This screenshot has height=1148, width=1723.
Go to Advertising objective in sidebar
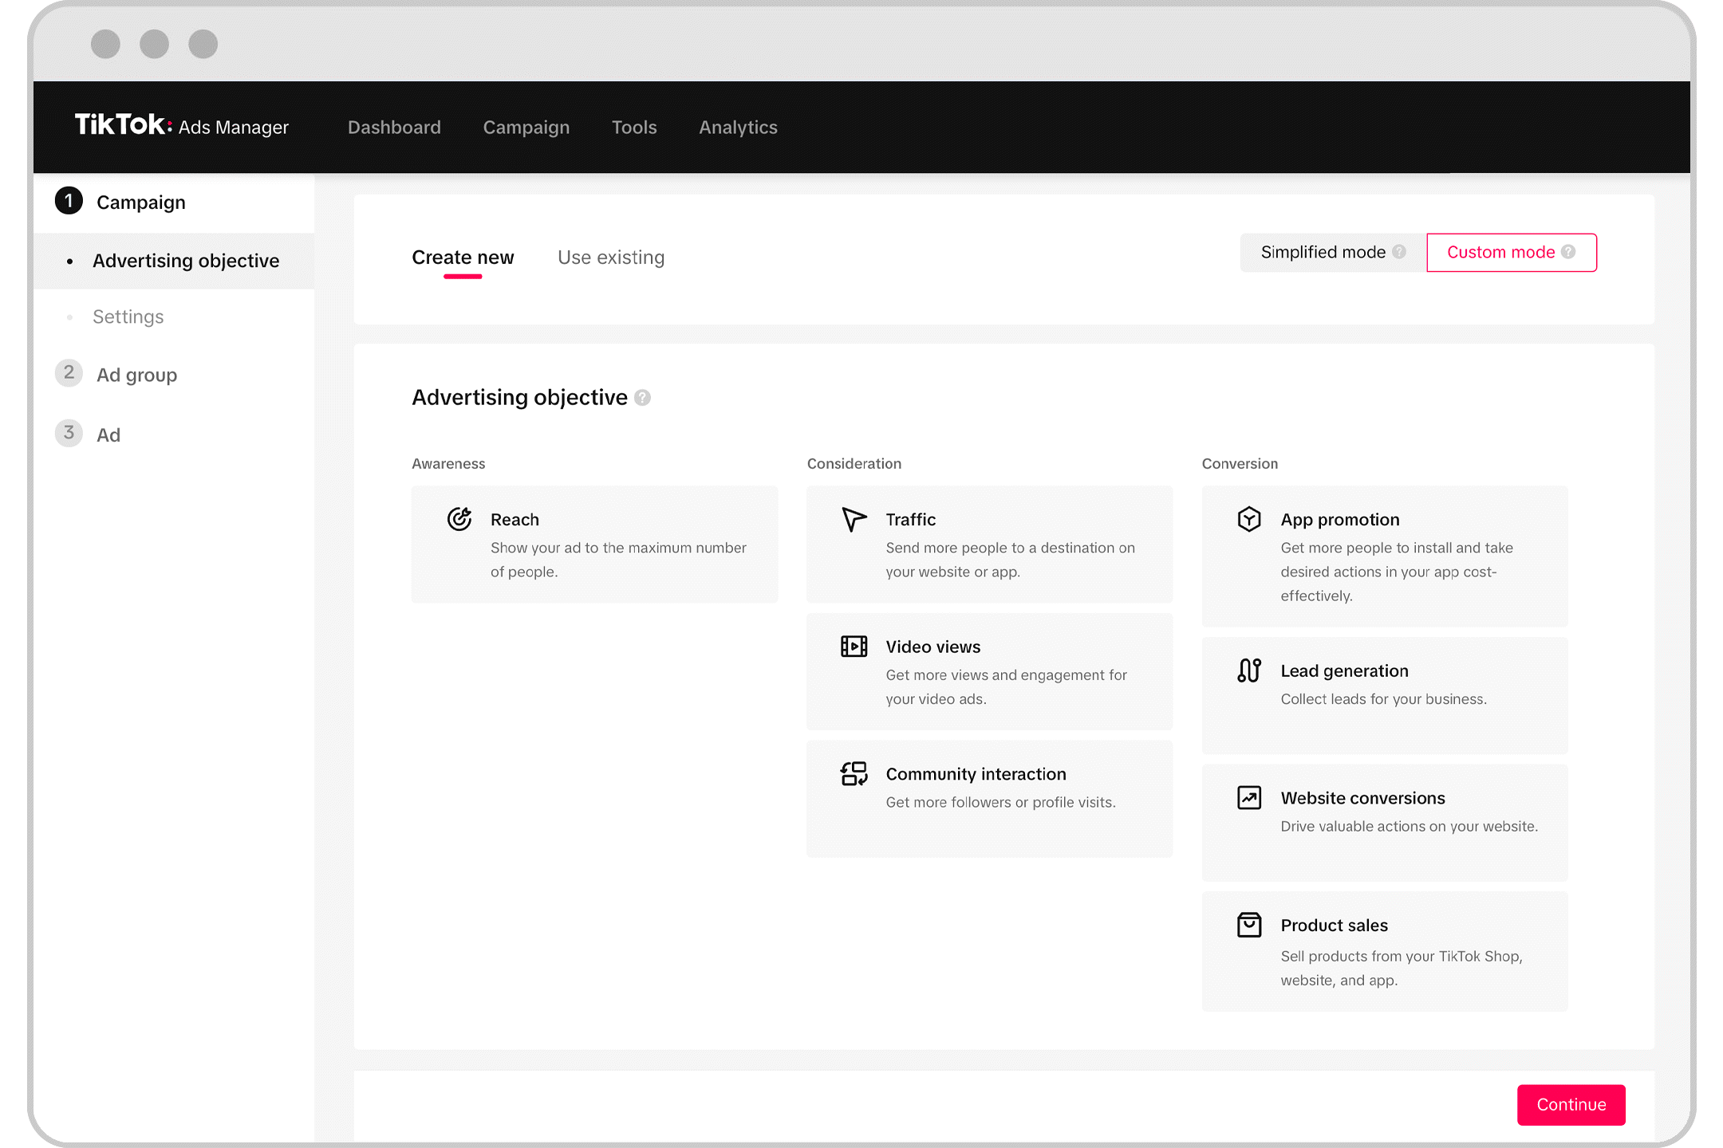(x=174, y=261)
